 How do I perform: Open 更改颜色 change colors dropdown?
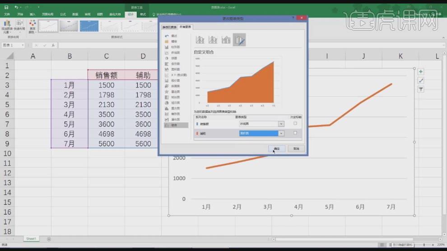click(x=32, y=27)
